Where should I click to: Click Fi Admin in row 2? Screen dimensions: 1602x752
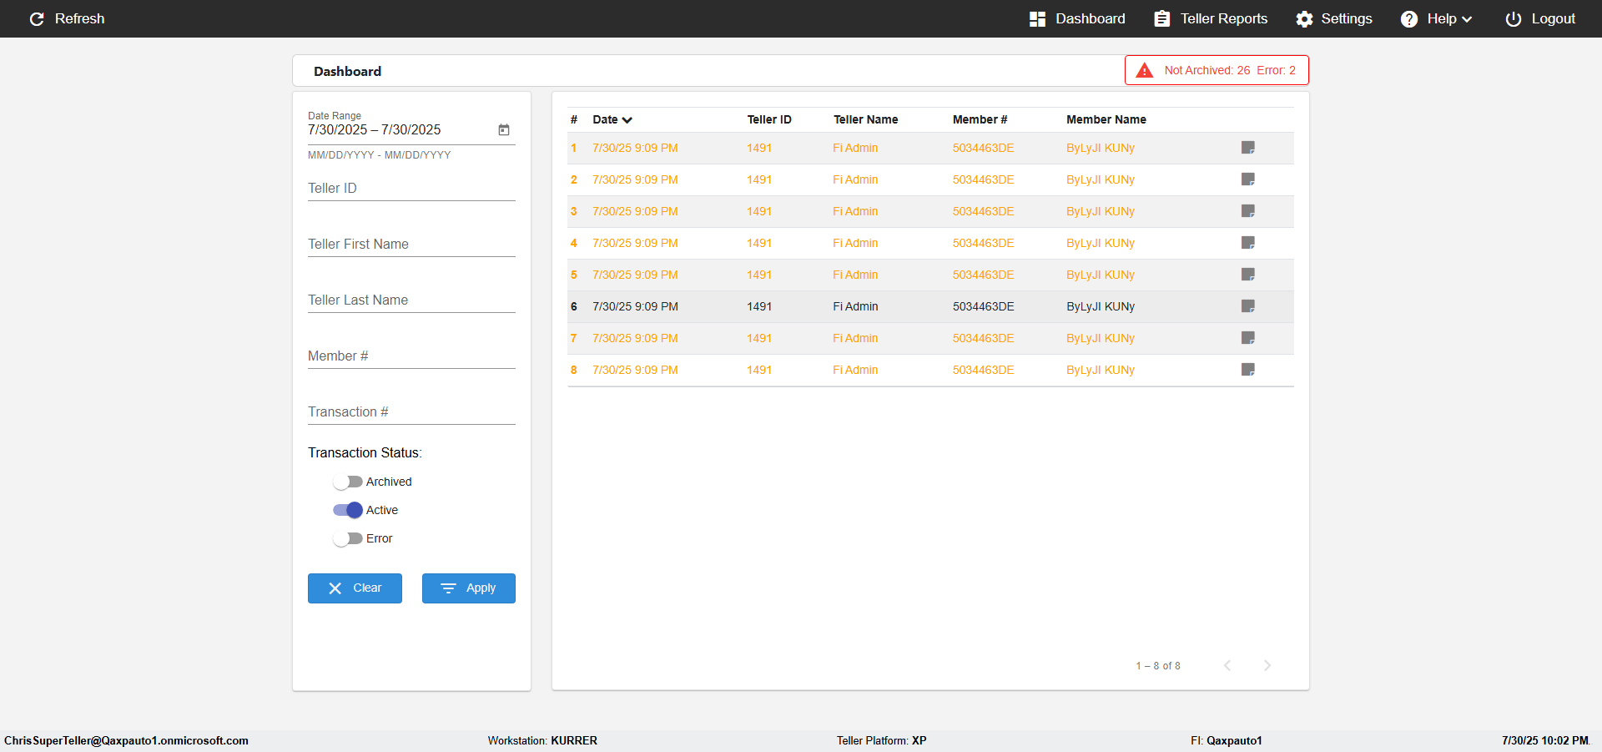[x=855, y=179]
